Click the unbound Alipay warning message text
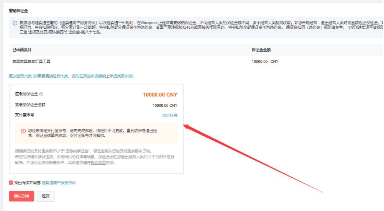The image size is (384, 211). pos(92,133)
